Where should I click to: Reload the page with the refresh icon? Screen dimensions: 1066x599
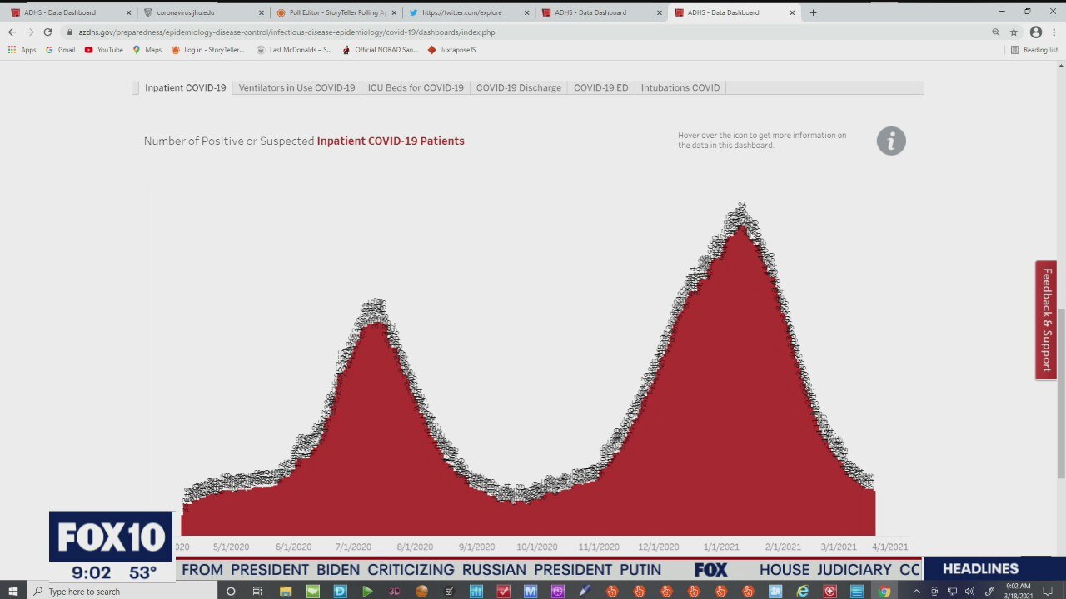pos(47,32)
